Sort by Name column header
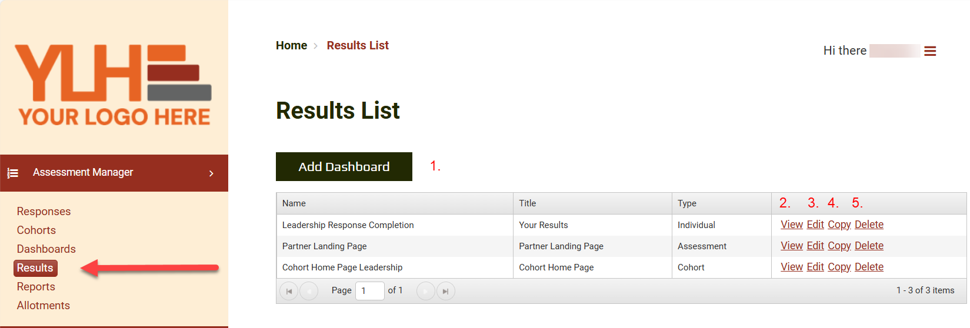This screenshot has height=328, width=970. coord(395,203)
